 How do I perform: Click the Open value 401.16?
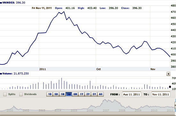click(70, 8)
